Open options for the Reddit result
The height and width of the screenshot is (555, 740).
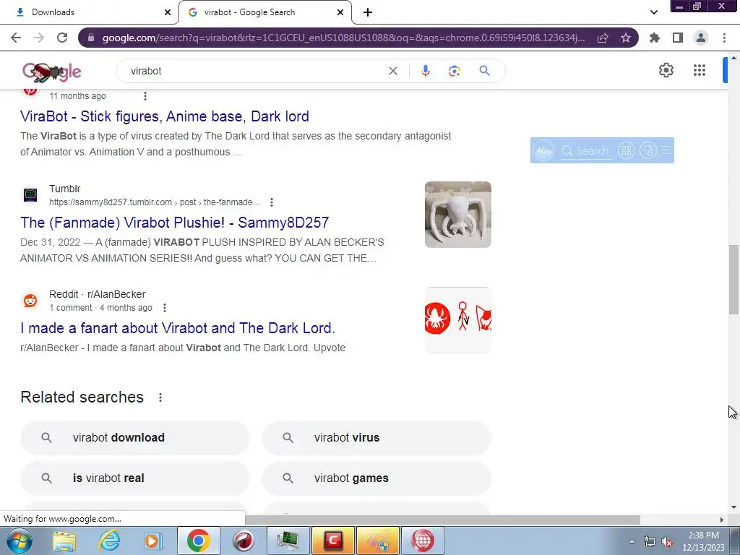[164, 308]
